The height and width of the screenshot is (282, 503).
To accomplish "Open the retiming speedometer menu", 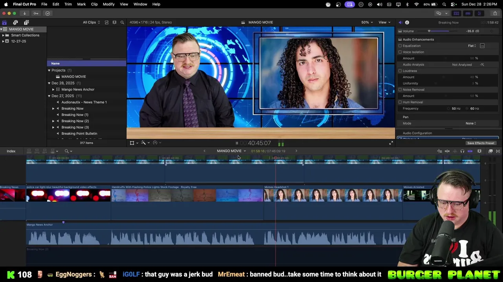I will [156, 143].
